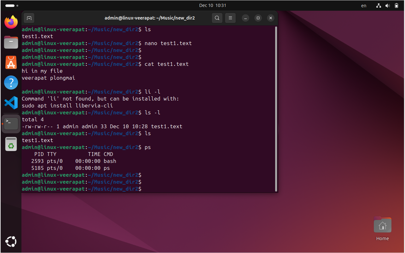Launch Firefox from the dock
This screenshot has height=253, width=405.
point(11,22)
